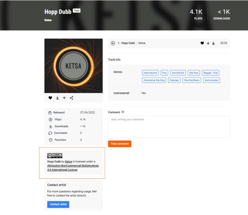Image resolution: width=248 pixels, height=215 pixels.
Task: Share the track via share icon
Action: (x=71, y=98)
